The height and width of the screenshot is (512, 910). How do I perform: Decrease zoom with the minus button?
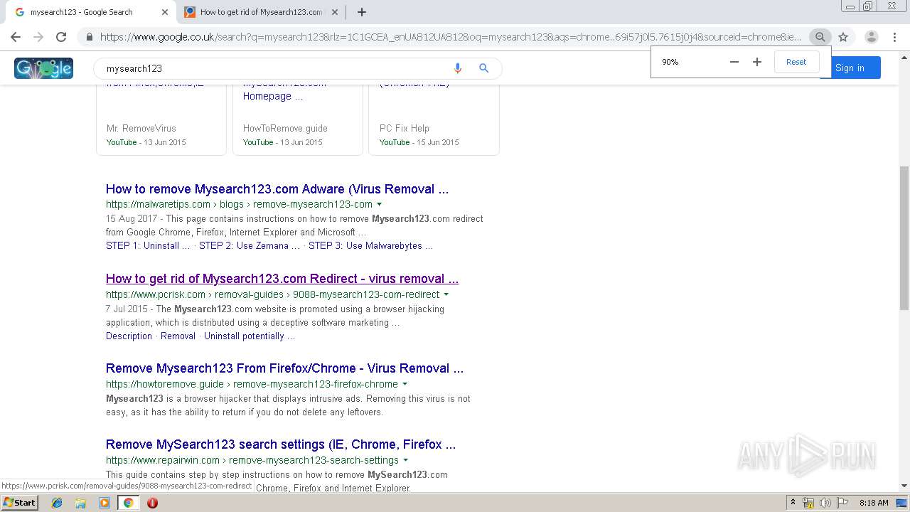734,62
